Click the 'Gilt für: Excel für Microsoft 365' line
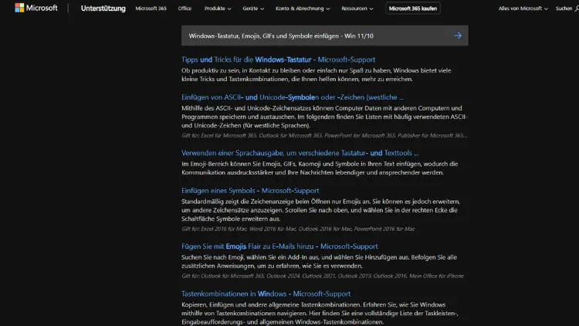The height and width of the screenshot is (326, 579). (x=324, y=136)
